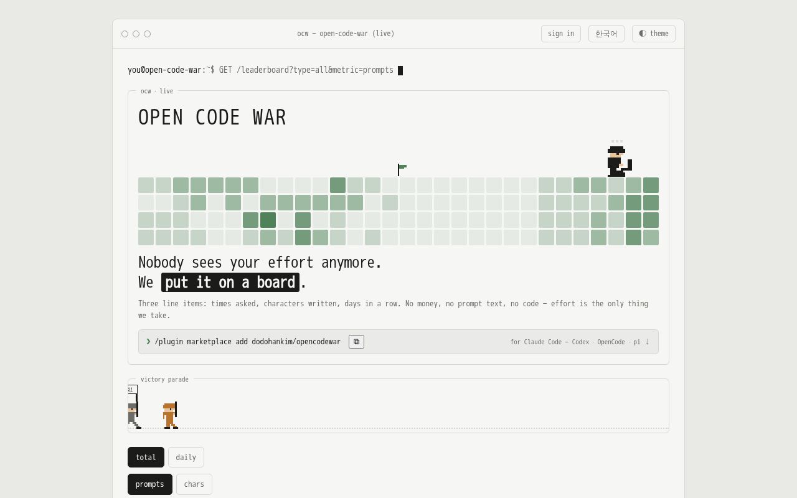797x498 pixels.
Task: Click the highlighted 'put it on a board' text
Action: coord(230,282)
